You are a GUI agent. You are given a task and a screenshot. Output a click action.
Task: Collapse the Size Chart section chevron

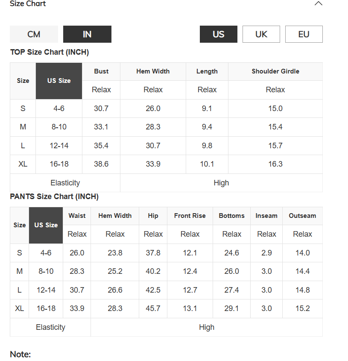(318, 3)
